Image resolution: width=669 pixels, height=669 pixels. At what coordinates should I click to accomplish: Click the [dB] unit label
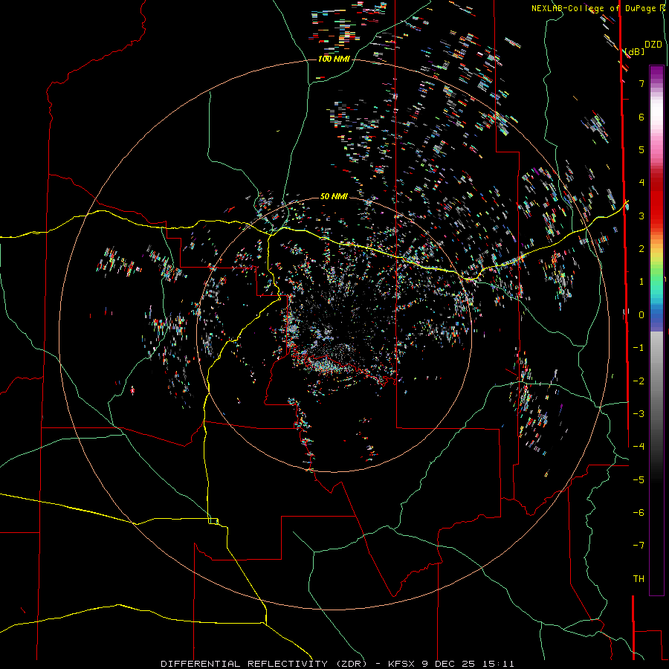pyautogui.click(x=635, y=51)
